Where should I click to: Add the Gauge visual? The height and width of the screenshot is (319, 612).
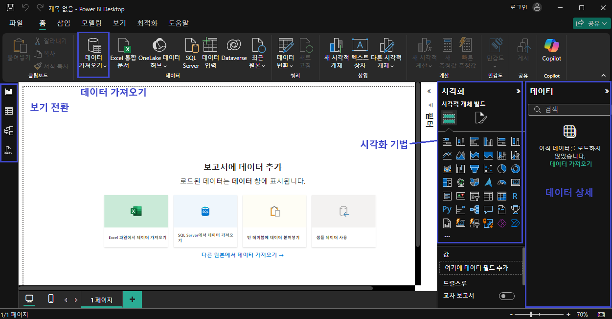[x=501, y=182]
